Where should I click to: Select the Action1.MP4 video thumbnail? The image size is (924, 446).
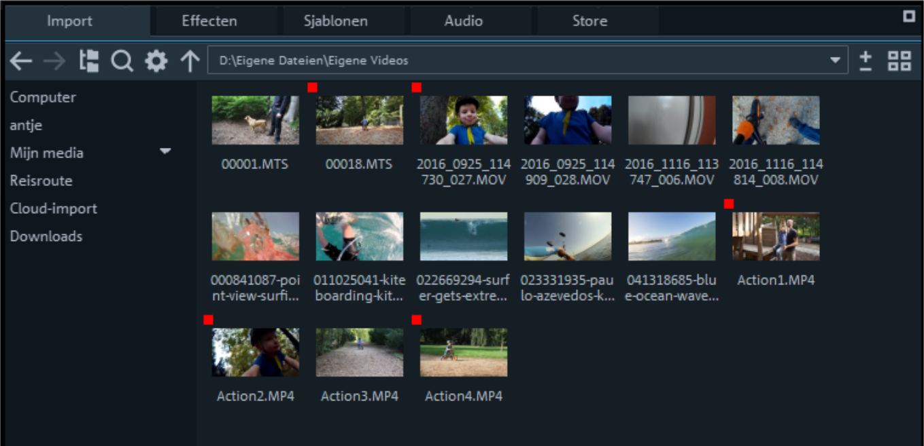[775, 236]
